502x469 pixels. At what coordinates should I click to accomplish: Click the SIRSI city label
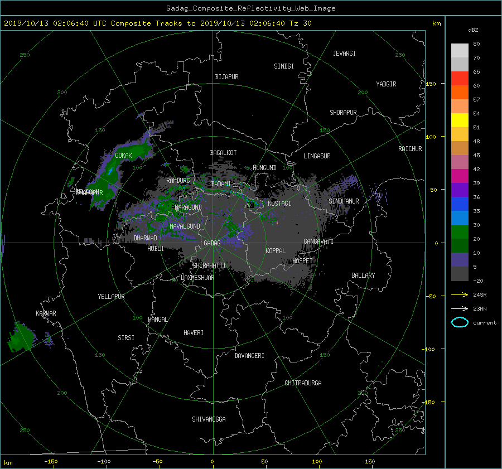click(126, 338)
